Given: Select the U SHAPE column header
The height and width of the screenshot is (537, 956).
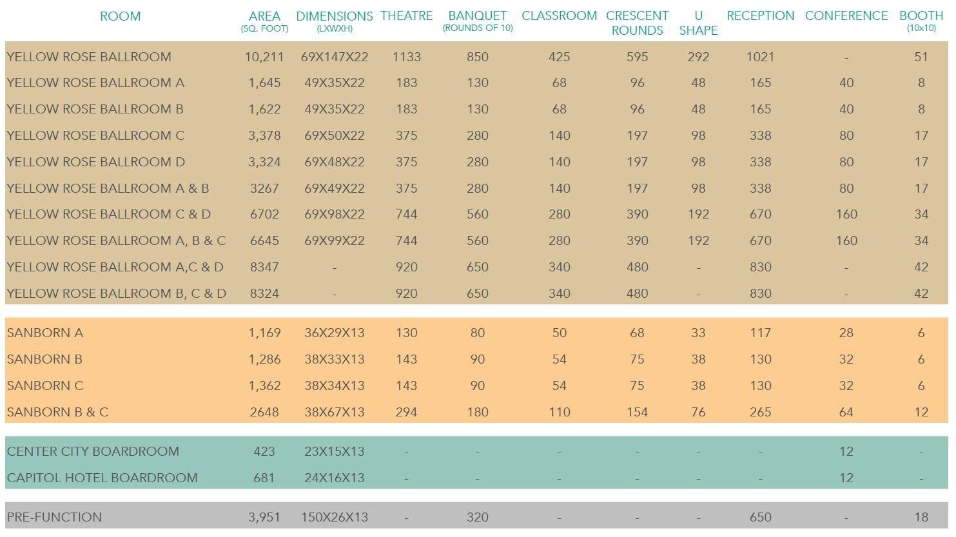Looking at the screenshot, I should [698, 23].
